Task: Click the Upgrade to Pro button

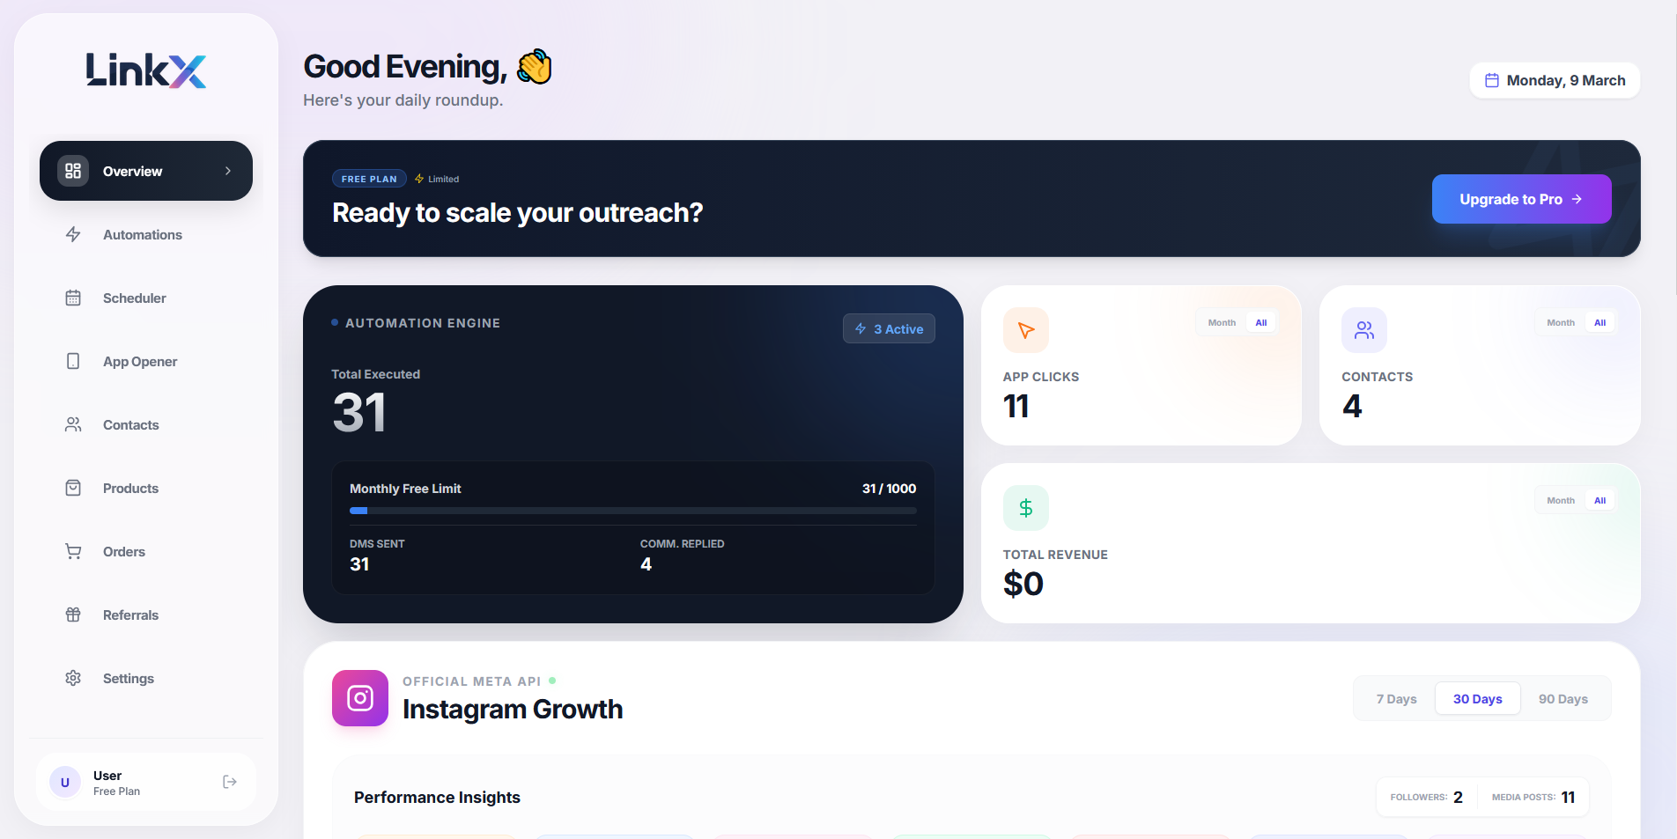Action: click(1521, 199)
